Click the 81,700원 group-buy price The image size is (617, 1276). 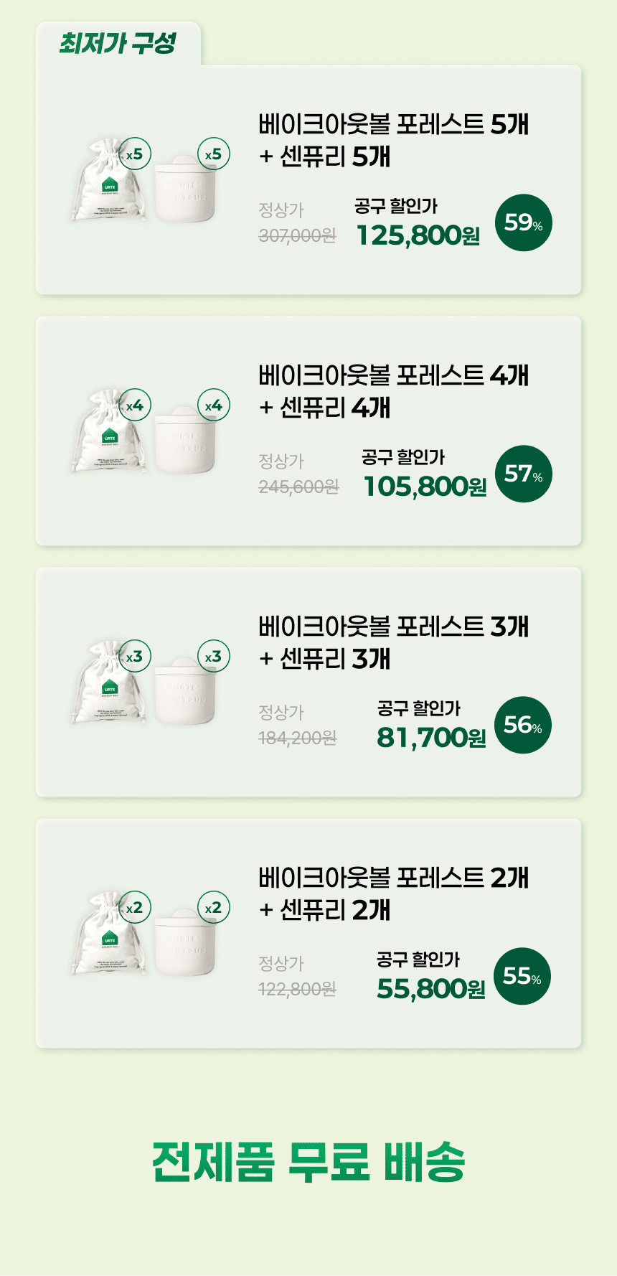coord(430,738)
